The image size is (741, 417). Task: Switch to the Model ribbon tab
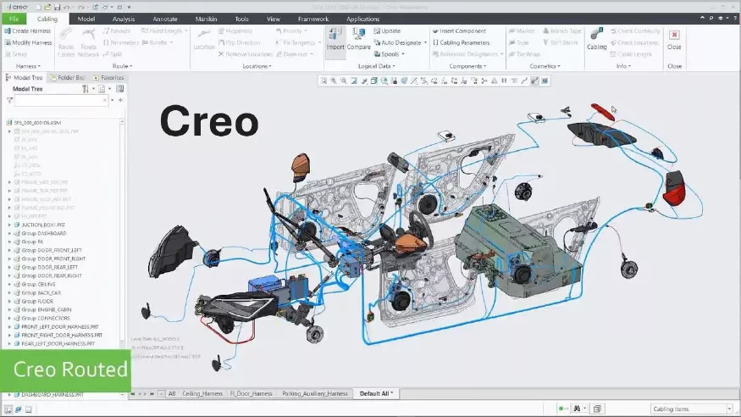click(86, 19)
